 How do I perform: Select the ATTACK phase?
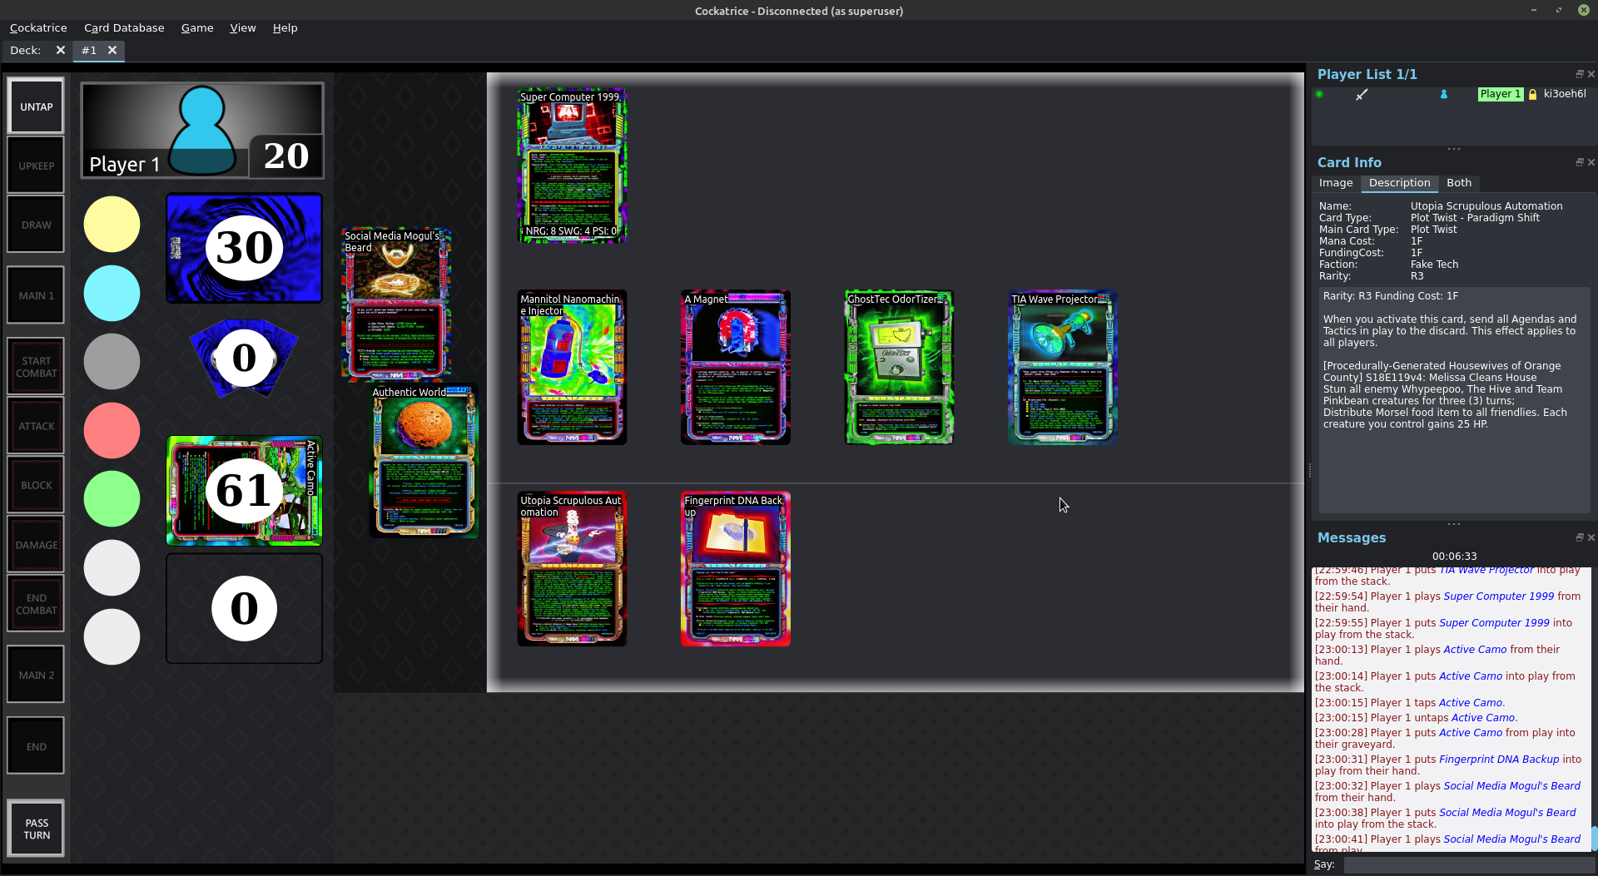click(36, 426)
